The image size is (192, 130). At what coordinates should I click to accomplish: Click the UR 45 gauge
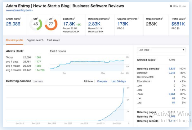[36, 24]
